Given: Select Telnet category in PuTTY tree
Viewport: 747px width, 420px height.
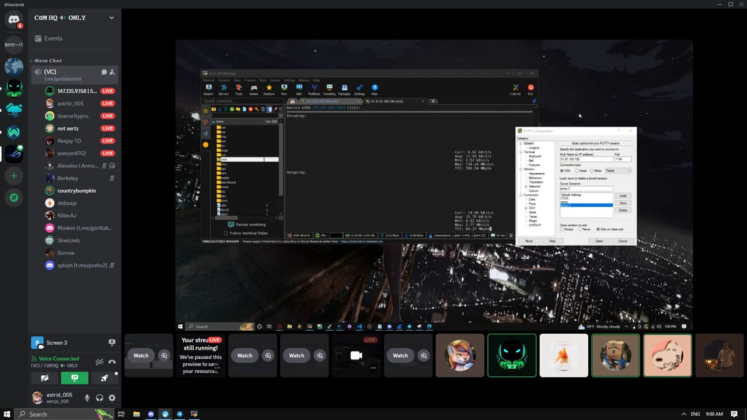Looking at the screenshot, I should tap(532, 216).
